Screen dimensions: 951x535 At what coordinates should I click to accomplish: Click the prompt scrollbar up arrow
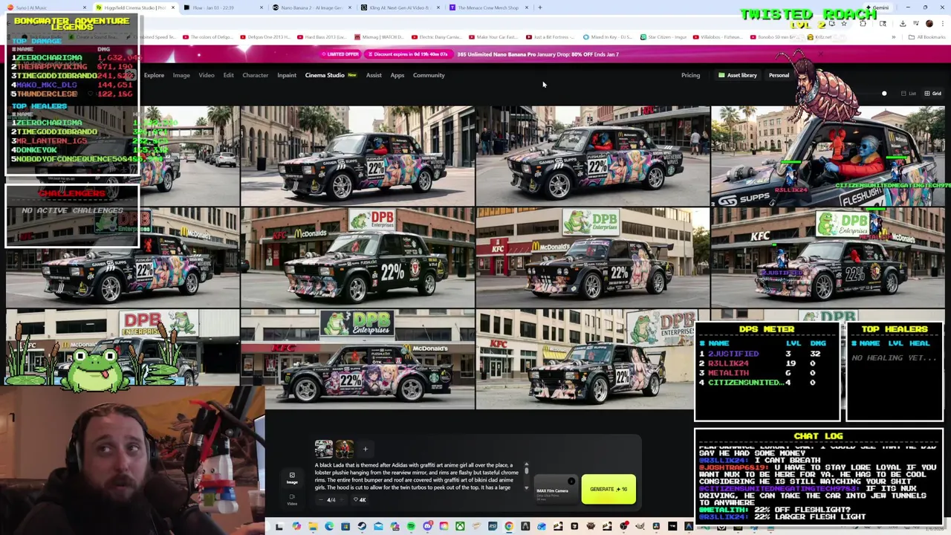(x=526, y=465)
